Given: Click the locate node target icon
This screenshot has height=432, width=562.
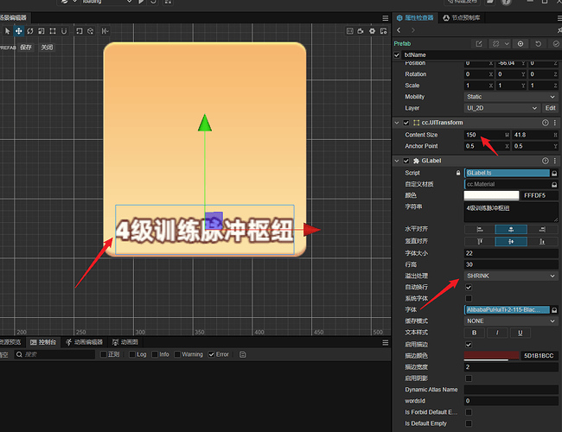Looking at the screenshot, I should tap(520, 44).
